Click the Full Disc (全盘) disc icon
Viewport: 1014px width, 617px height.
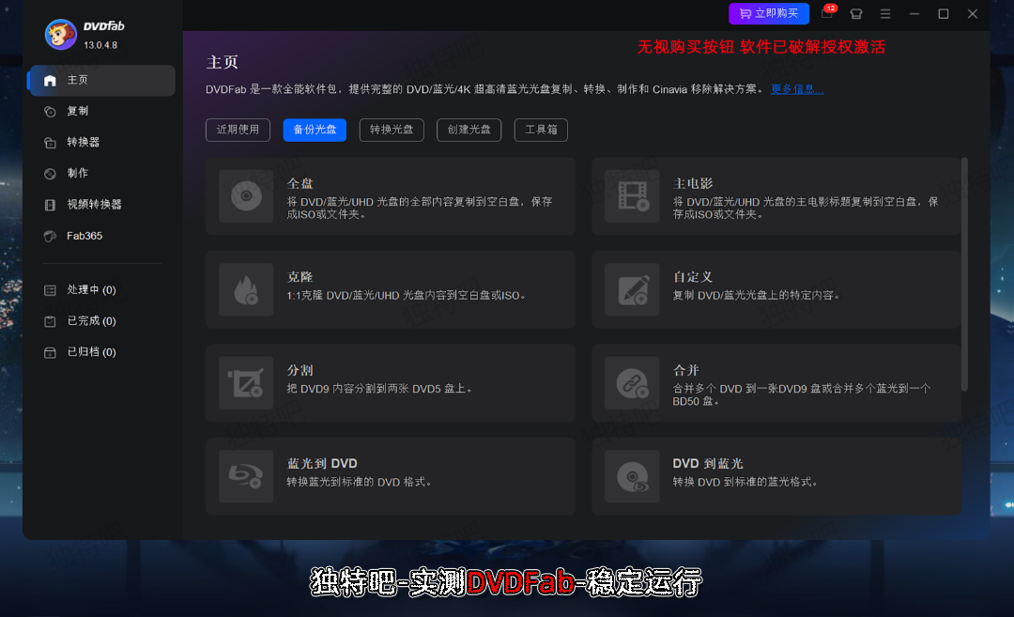pyautogui.click(x=246, y=195)
